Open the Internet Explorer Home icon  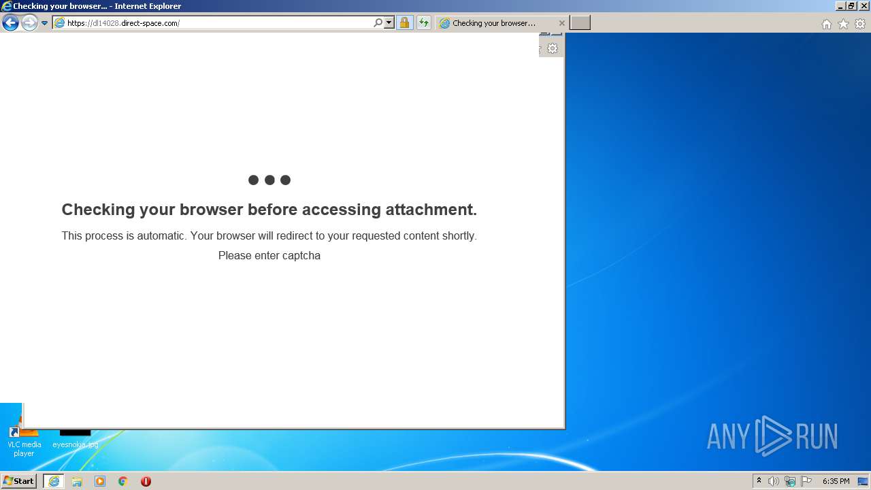coord(827,24)
